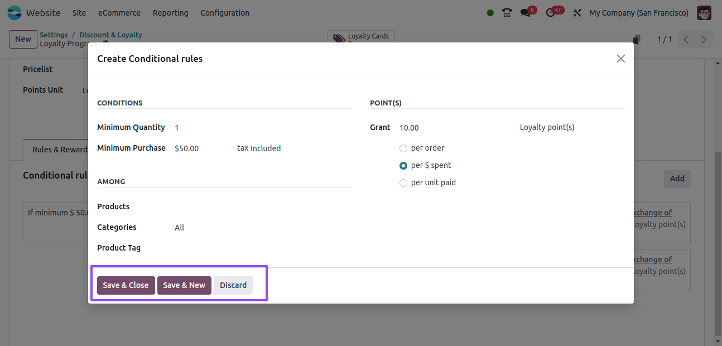The image size is (722, 346).
Task: Click the 'Loyalty point(s)' label text
Action: pos(547,127)
